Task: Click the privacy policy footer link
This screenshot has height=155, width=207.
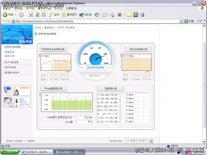Action: click(x=14, y=141)
